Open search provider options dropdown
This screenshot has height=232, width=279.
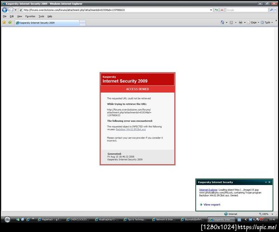(x=275, y=10)
